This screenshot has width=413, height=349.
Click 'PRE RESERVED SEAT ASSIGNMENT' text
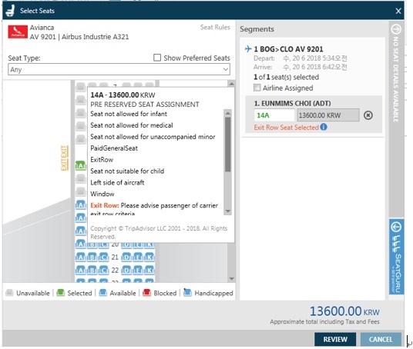click(x=145, y=105)
